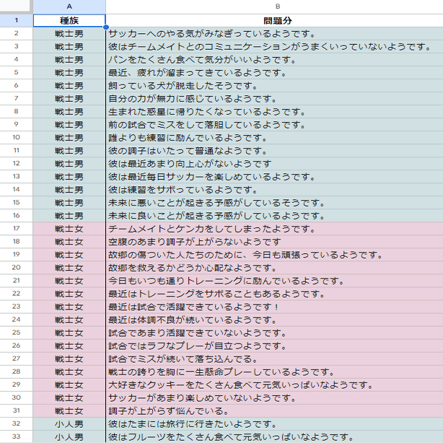
Task: Click cell 生まれた惑星に帰りたくなっているようです。
Action: pos(274,112)
